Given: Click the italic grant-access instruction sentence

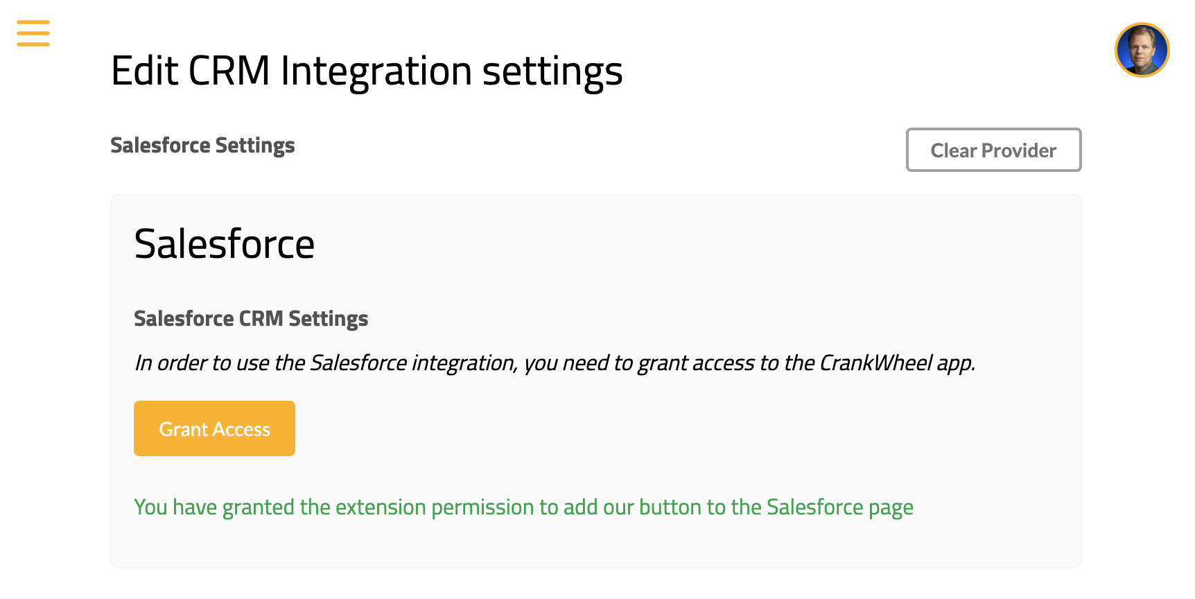Looking at the screenshot, I should click(555, 363).
